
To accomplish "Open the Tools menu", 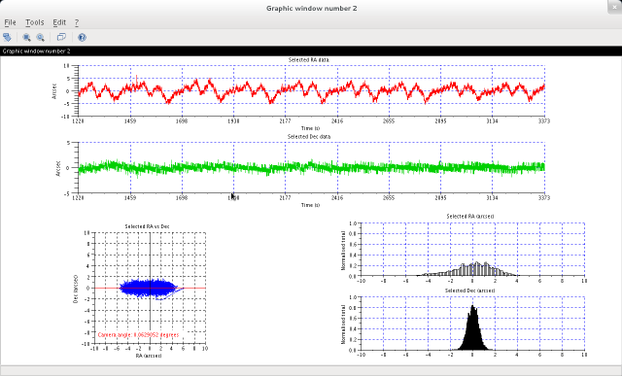I will coord(35,22).
